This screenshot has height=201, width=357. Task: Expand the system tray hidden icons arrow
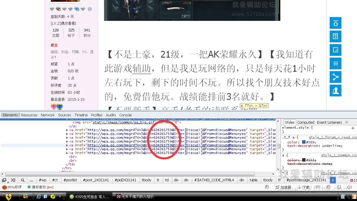coord(349,197)
